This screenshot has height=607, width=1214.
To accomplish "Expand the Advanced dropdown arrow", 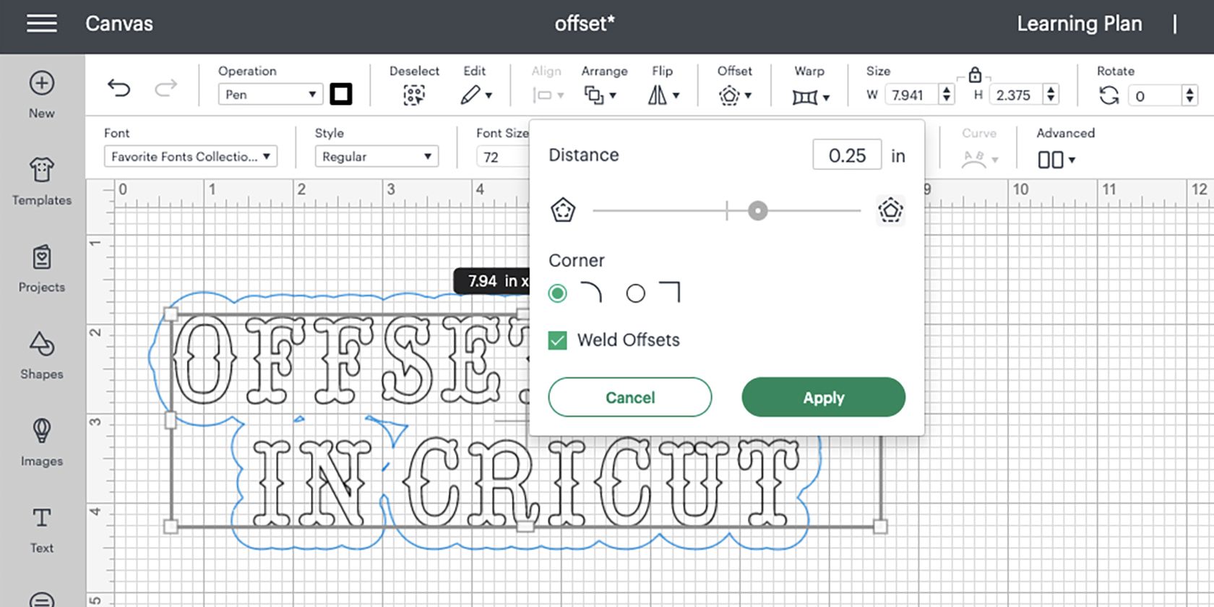I will point(1072,160).
